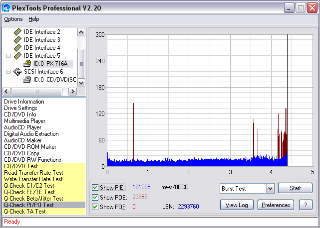Click the tree scroll left arrow
The width and height of the screenshot is (320, 228).
(6, 92)
